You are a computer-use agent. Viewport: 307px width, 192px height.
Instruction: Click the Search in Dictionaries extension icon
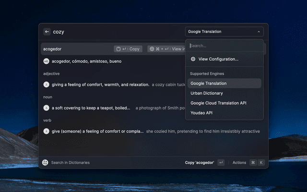coord(45,163)
